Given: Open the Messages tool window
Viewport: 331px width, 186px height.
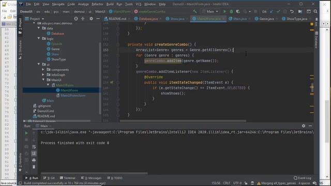Looking at the screenshot, I should coord(91,178).
